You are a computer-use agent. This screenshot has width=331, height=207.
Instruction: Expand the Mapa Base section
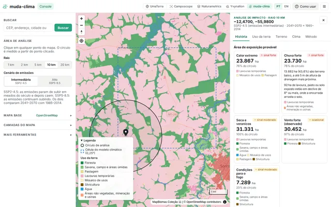point(38,115)
